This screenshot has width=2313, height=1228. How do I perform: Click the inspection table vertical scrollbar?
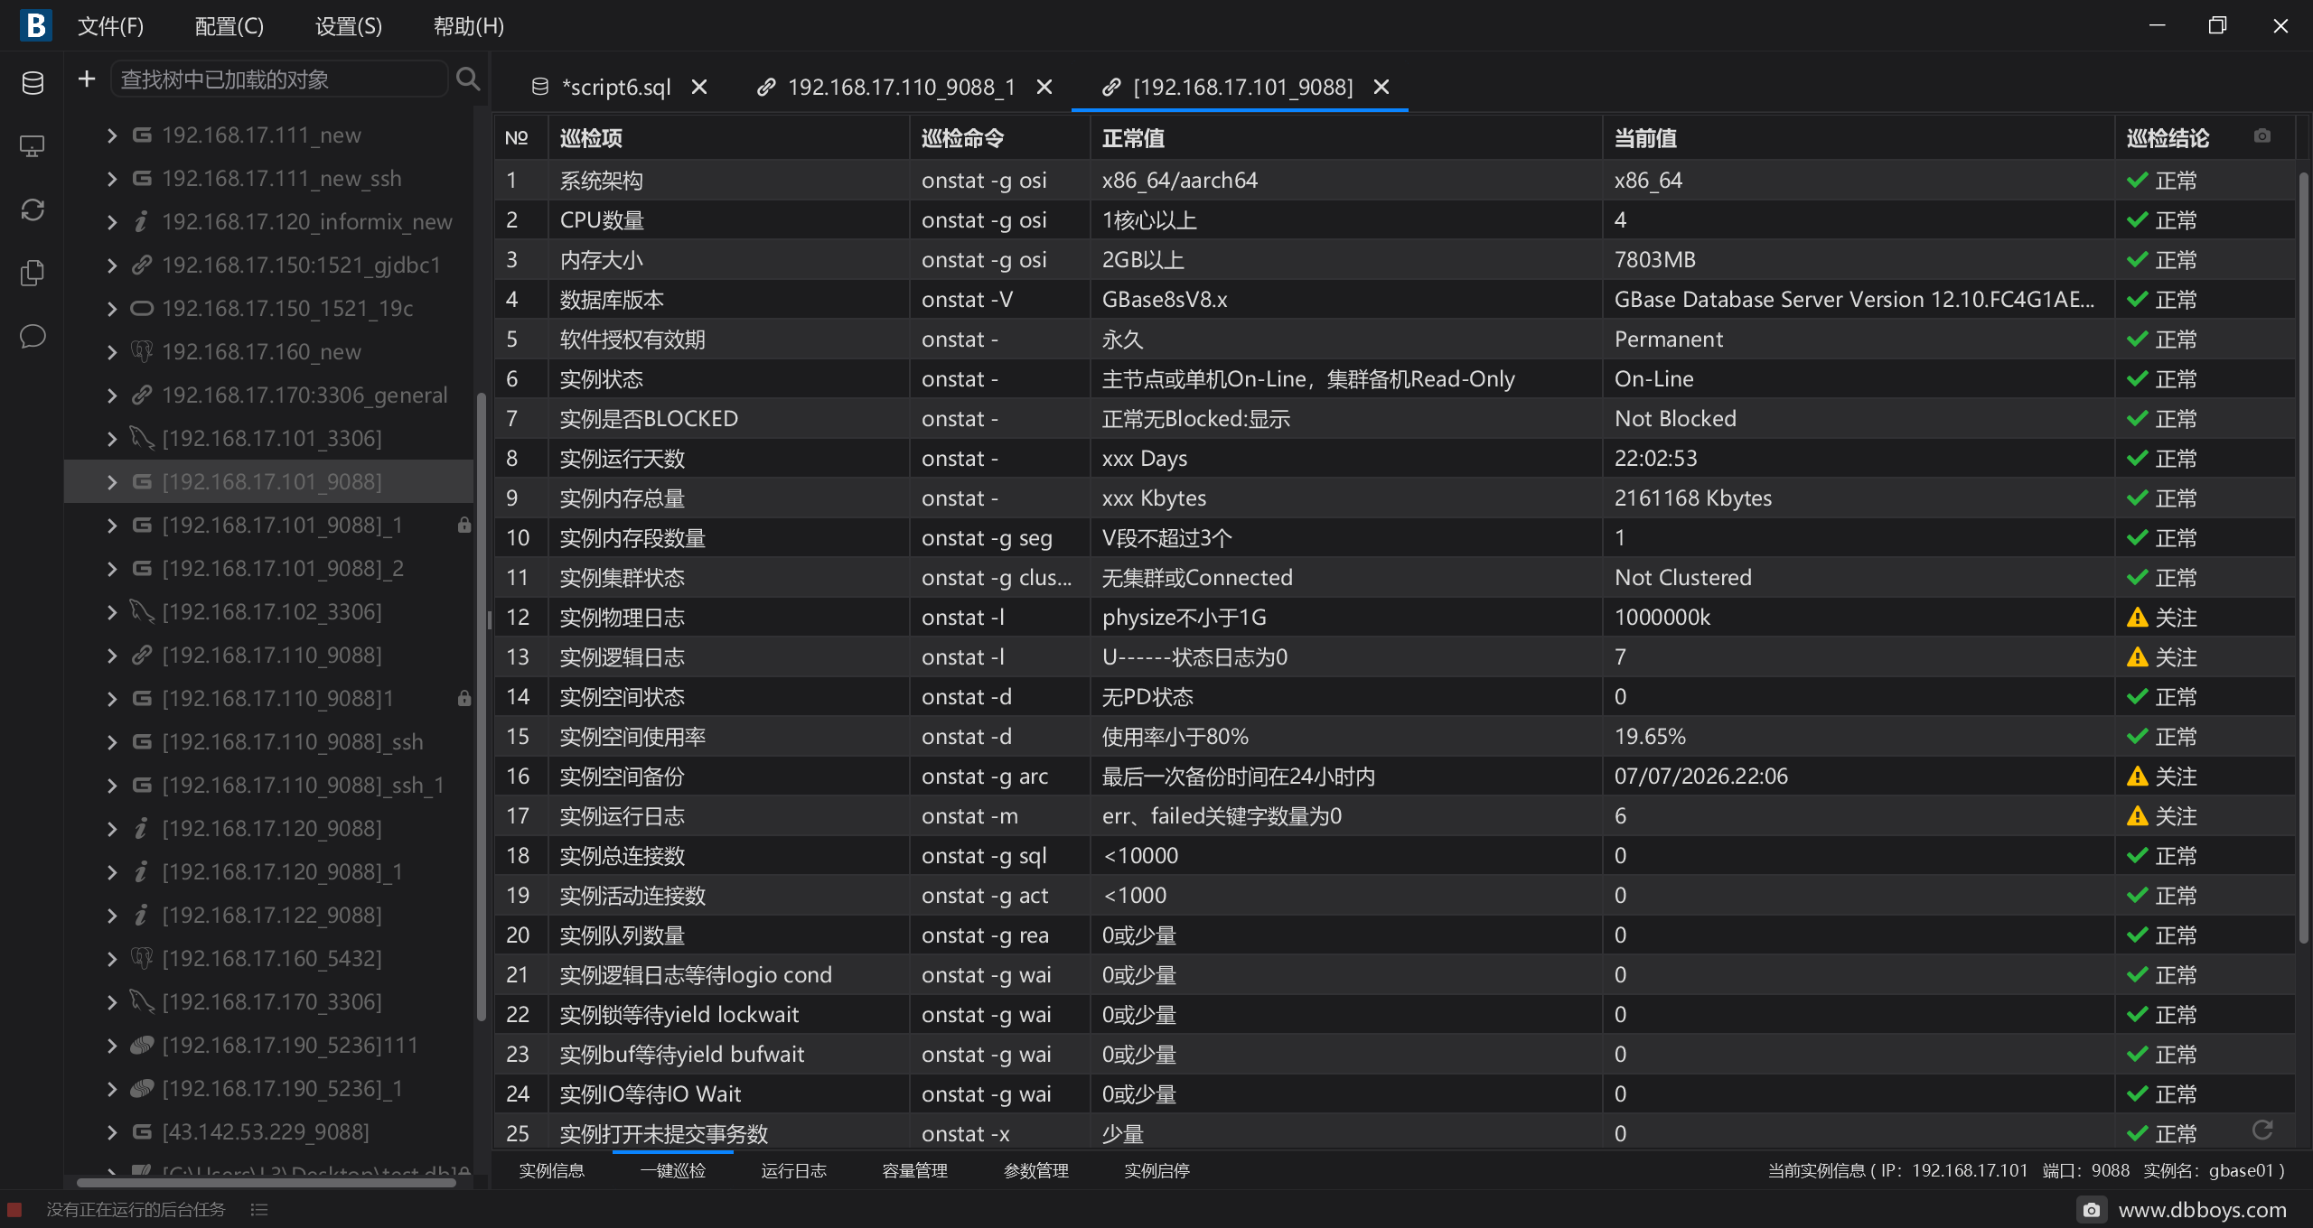(2303, 560)
